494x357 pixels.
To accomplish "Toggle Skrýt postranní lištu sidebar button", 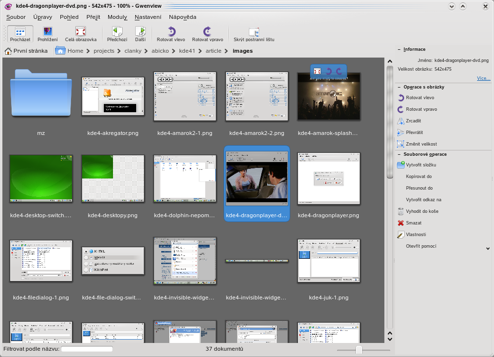I will coord(254,34).
